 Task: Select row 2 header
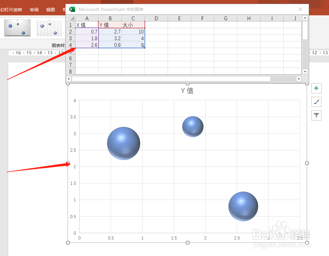[x=71, y=31]
